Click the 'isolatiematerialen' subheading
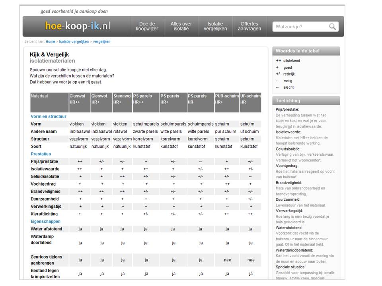The width and height of the screenshot is (382, 286). click(x=53, y=61)
